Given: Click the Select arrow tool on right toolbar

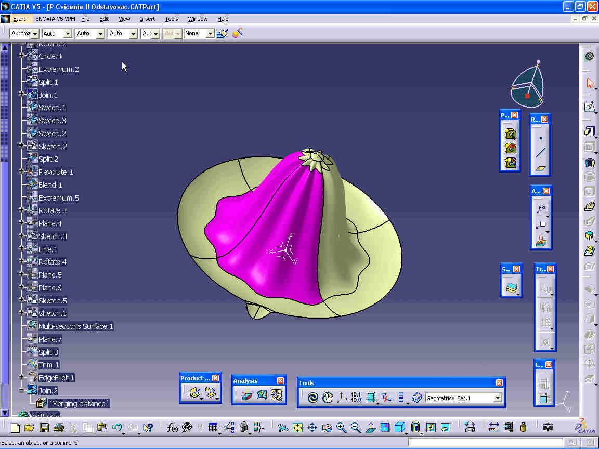Looking at the screenshot, I should pyautogui.click(x=590, y=83).
